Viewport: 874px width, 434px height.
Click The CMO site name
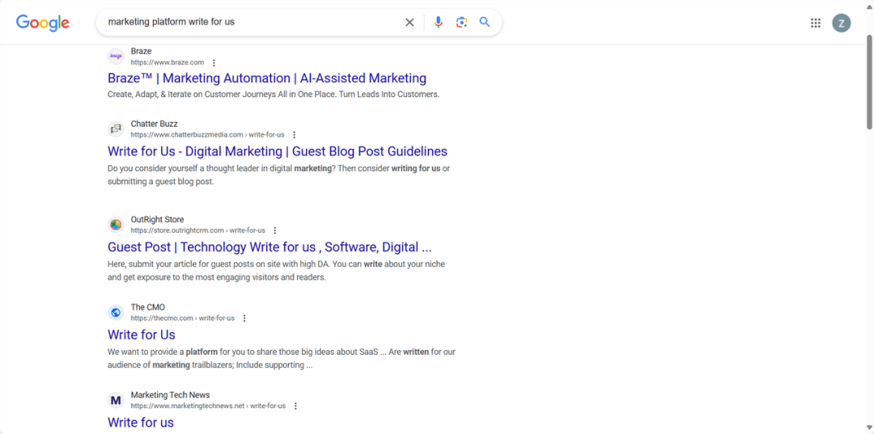148,307
